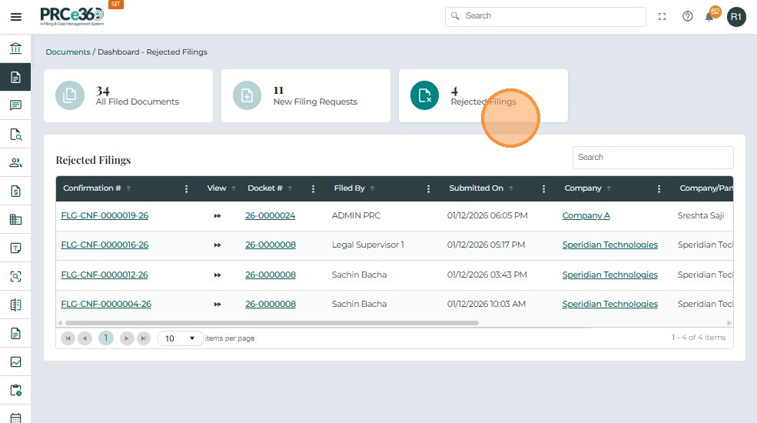This screenshot has width=757, height=423.
Task: Click the document search sidebar icon
Action: (x=15, y=135)
